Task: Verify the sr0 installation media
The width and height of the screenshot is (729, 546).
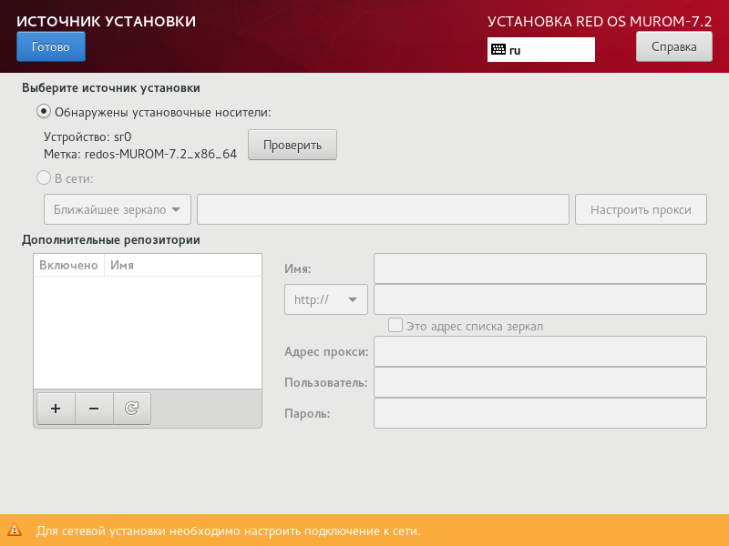Action: tap(292, 144)
